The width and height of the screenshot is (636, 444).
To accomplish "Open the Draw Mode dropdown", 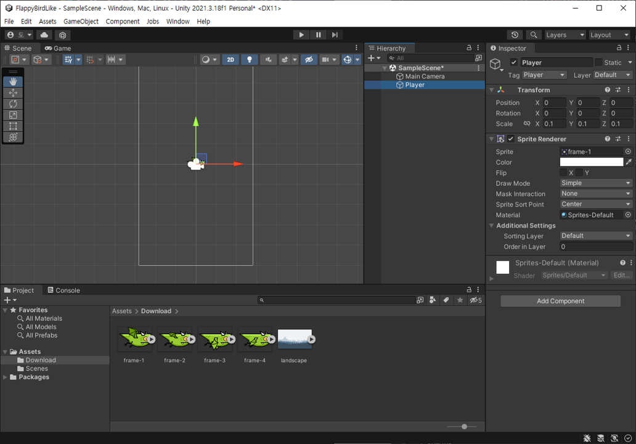I will 596,183.
